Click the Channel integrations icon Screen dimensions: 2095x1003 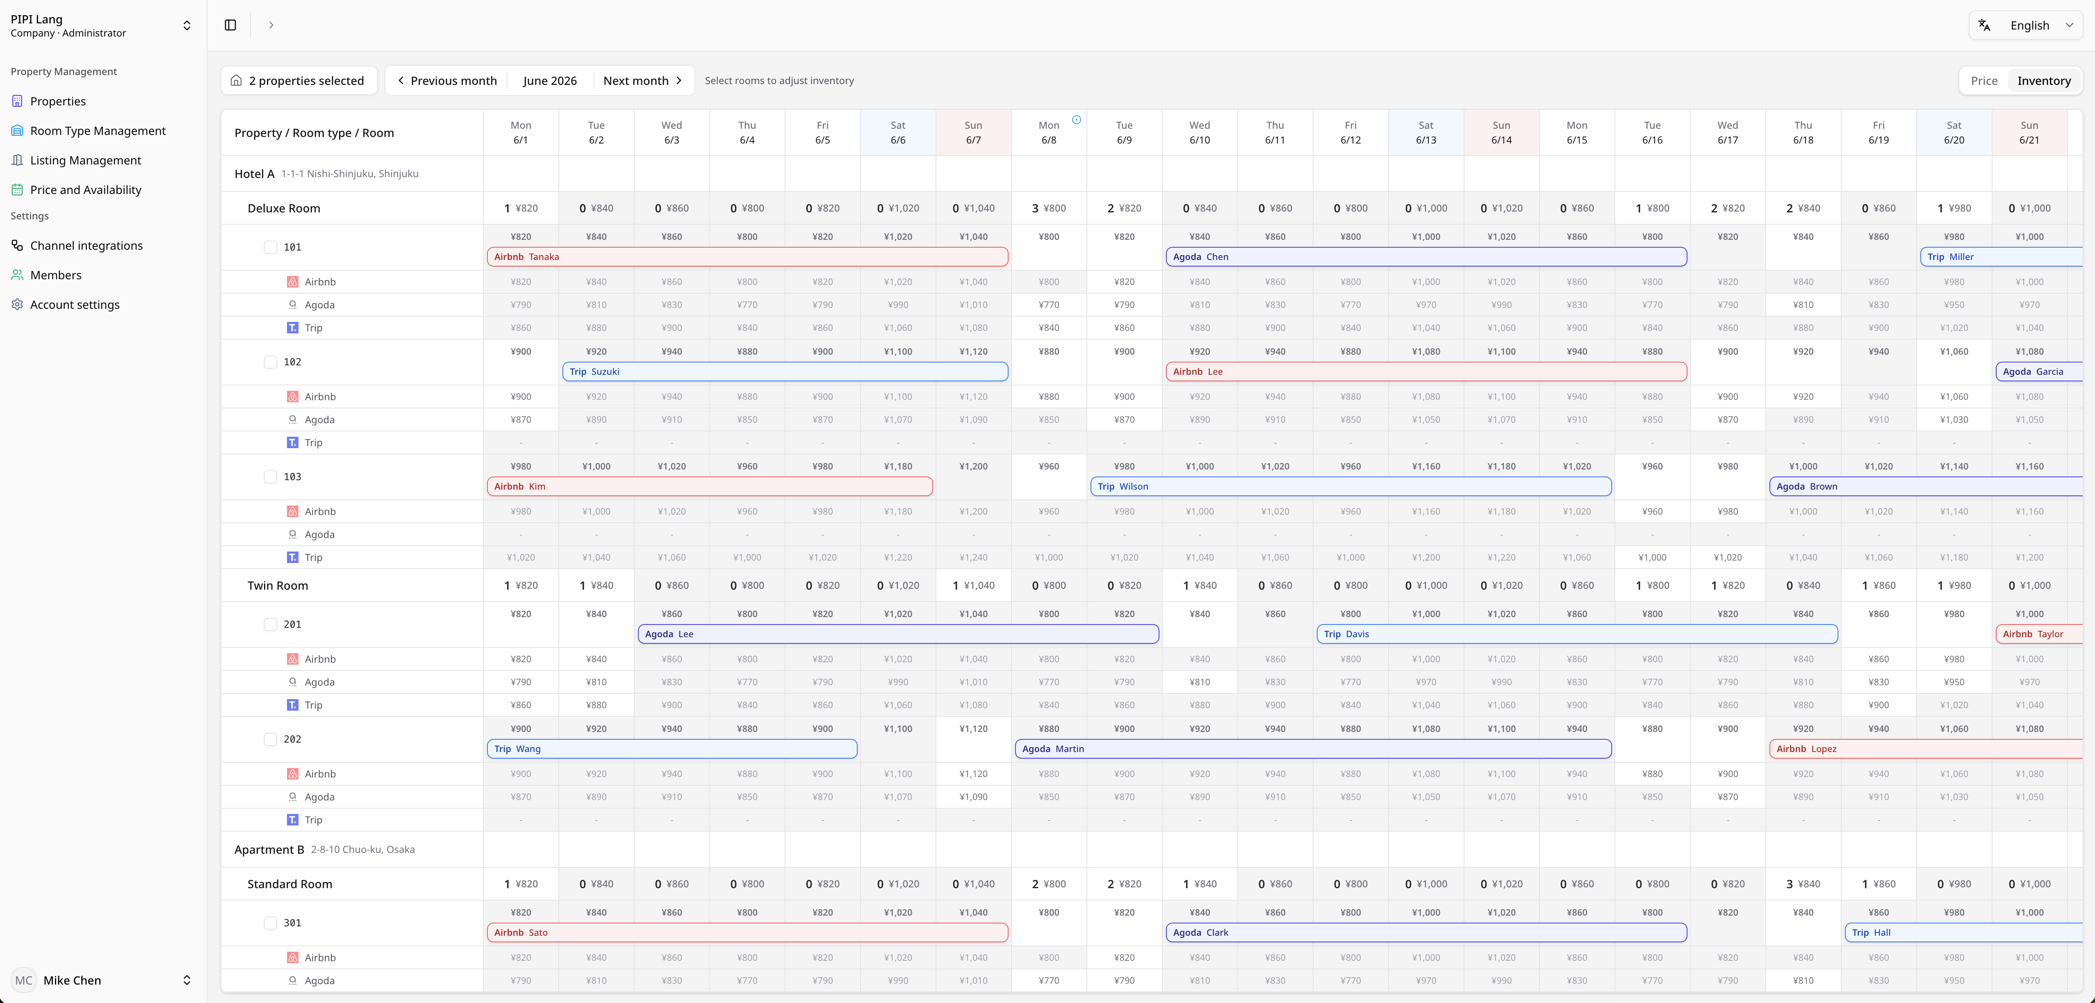pos(17,246)
